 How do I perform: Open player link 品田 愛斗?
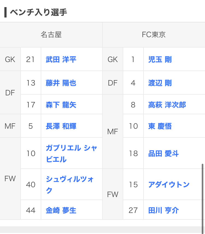(163, 154)
